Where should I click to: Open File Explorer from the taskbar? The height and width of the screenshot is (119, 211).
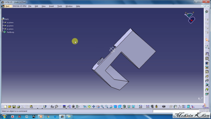pyautogui.click(x=69, y=117)
